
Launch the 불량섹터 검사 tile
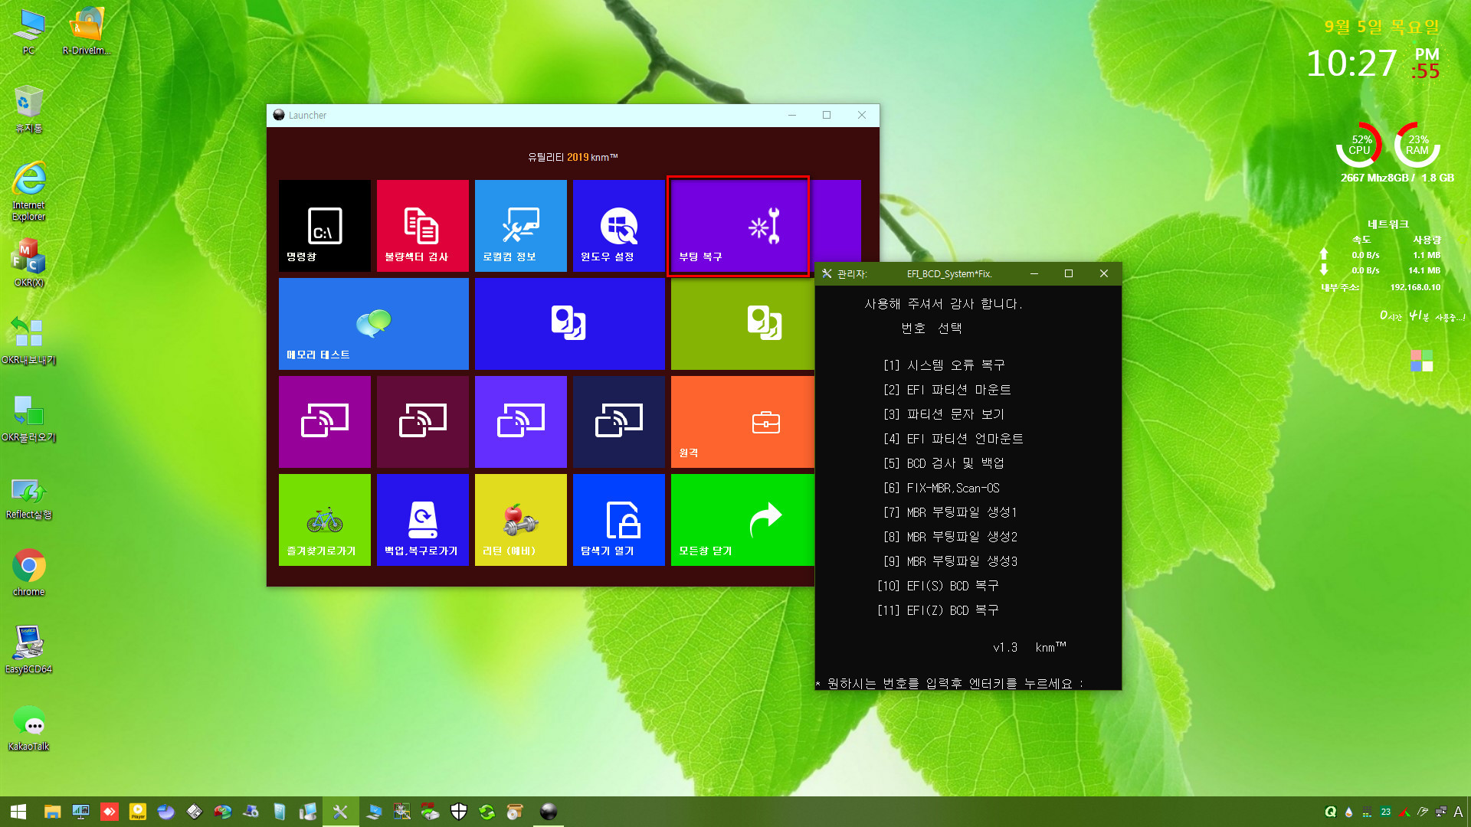(422, 226)
